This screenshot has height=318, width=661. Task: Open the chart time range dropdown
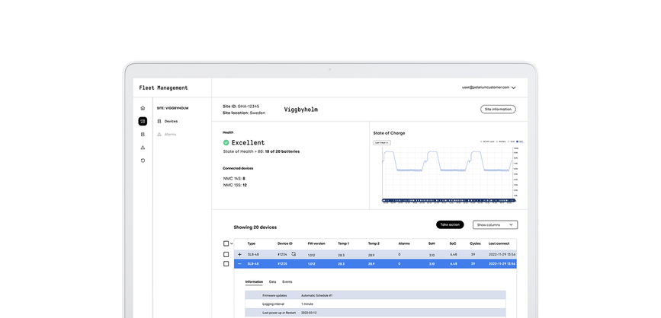tap(382, 142)
